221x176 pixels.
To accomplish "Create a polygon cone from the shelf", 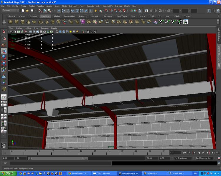I will (29, 22).
